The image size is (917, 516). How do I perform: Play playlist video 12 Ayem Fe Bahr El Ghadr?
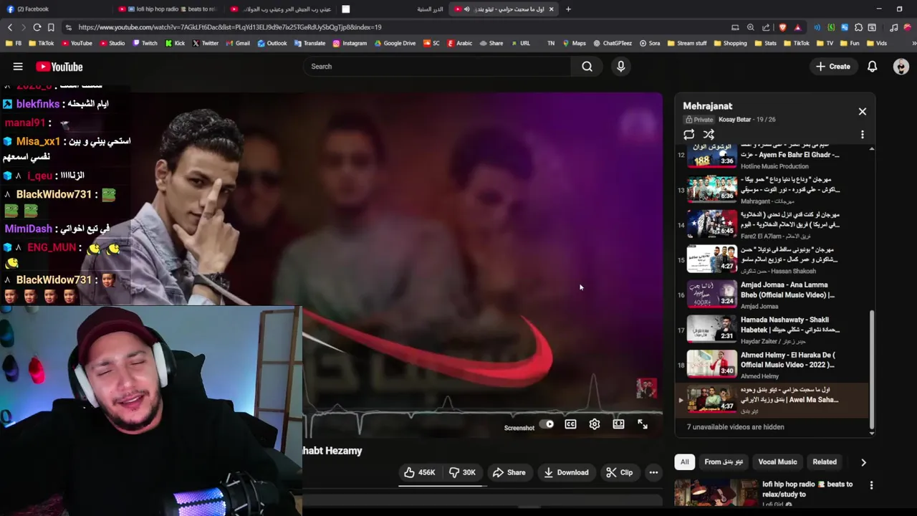click(x=772, y=156)
